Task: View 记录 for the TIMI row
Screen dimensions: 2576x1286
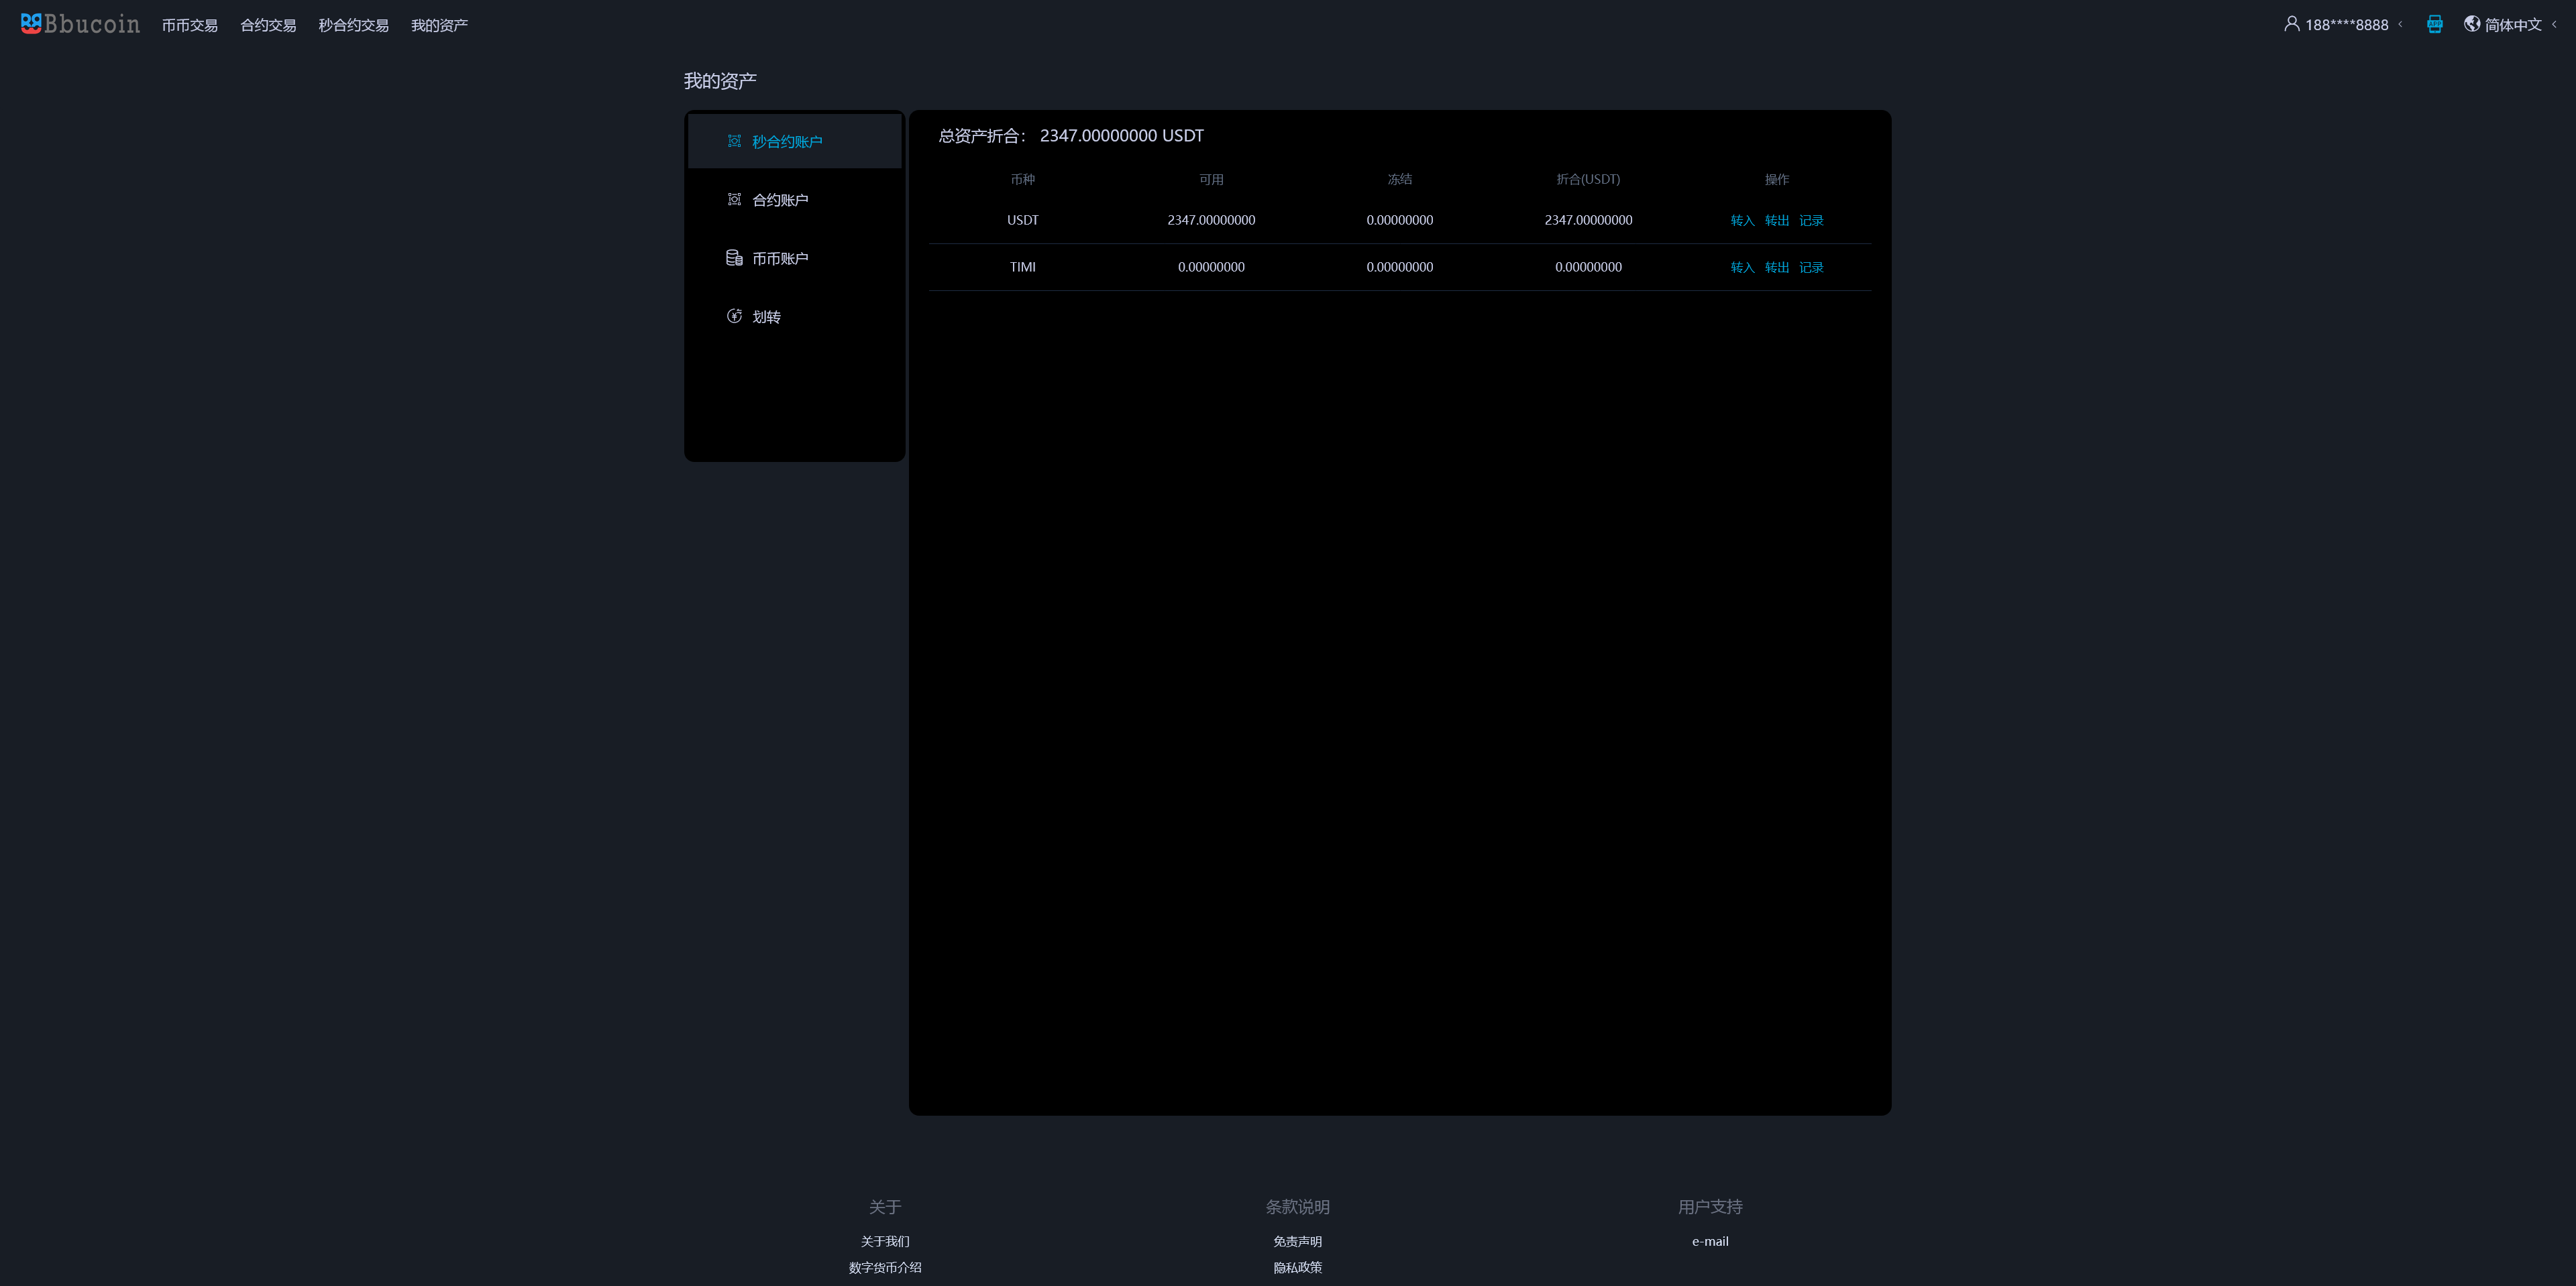Action: (x=1811, y=268)
